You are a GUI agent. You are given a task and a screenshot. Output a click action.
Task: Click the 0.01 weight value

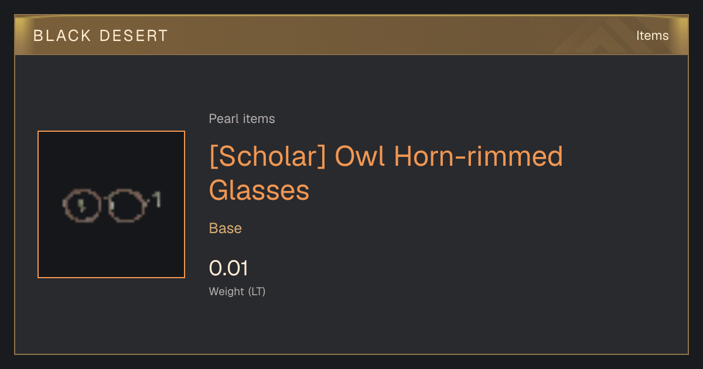[228, 268]
